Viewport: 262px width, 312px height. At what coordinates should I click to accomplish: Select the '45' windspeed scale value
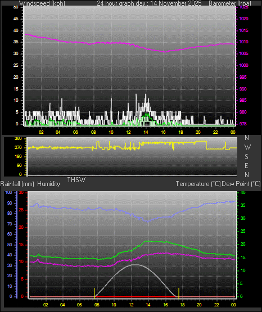pos(16,19)
